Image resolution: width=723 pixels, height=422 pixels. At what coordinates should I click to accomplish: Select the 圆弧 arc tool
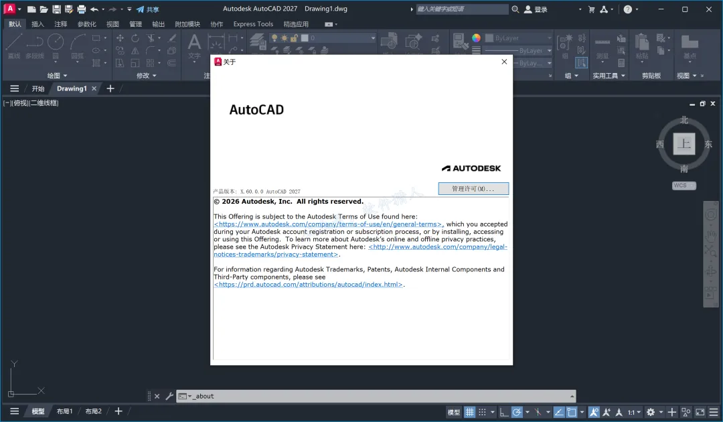pyautogui.click(x=78, y=45)
